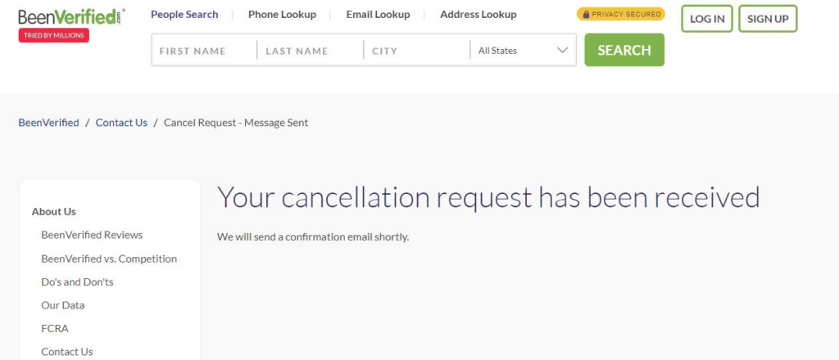The width and height of the screenshot is (839, 360).
Task: Click into the City field
Action: click(417, 51)
